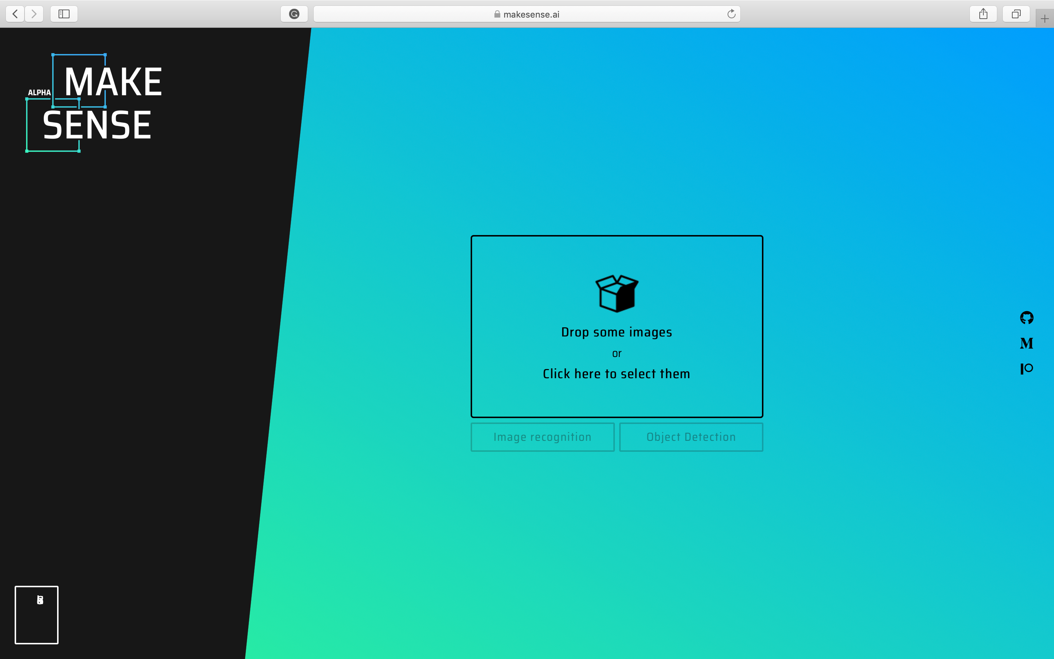Click the white-outlined box in the dark sidebar
Screen dimensions: 1054x659
(37, 615)
